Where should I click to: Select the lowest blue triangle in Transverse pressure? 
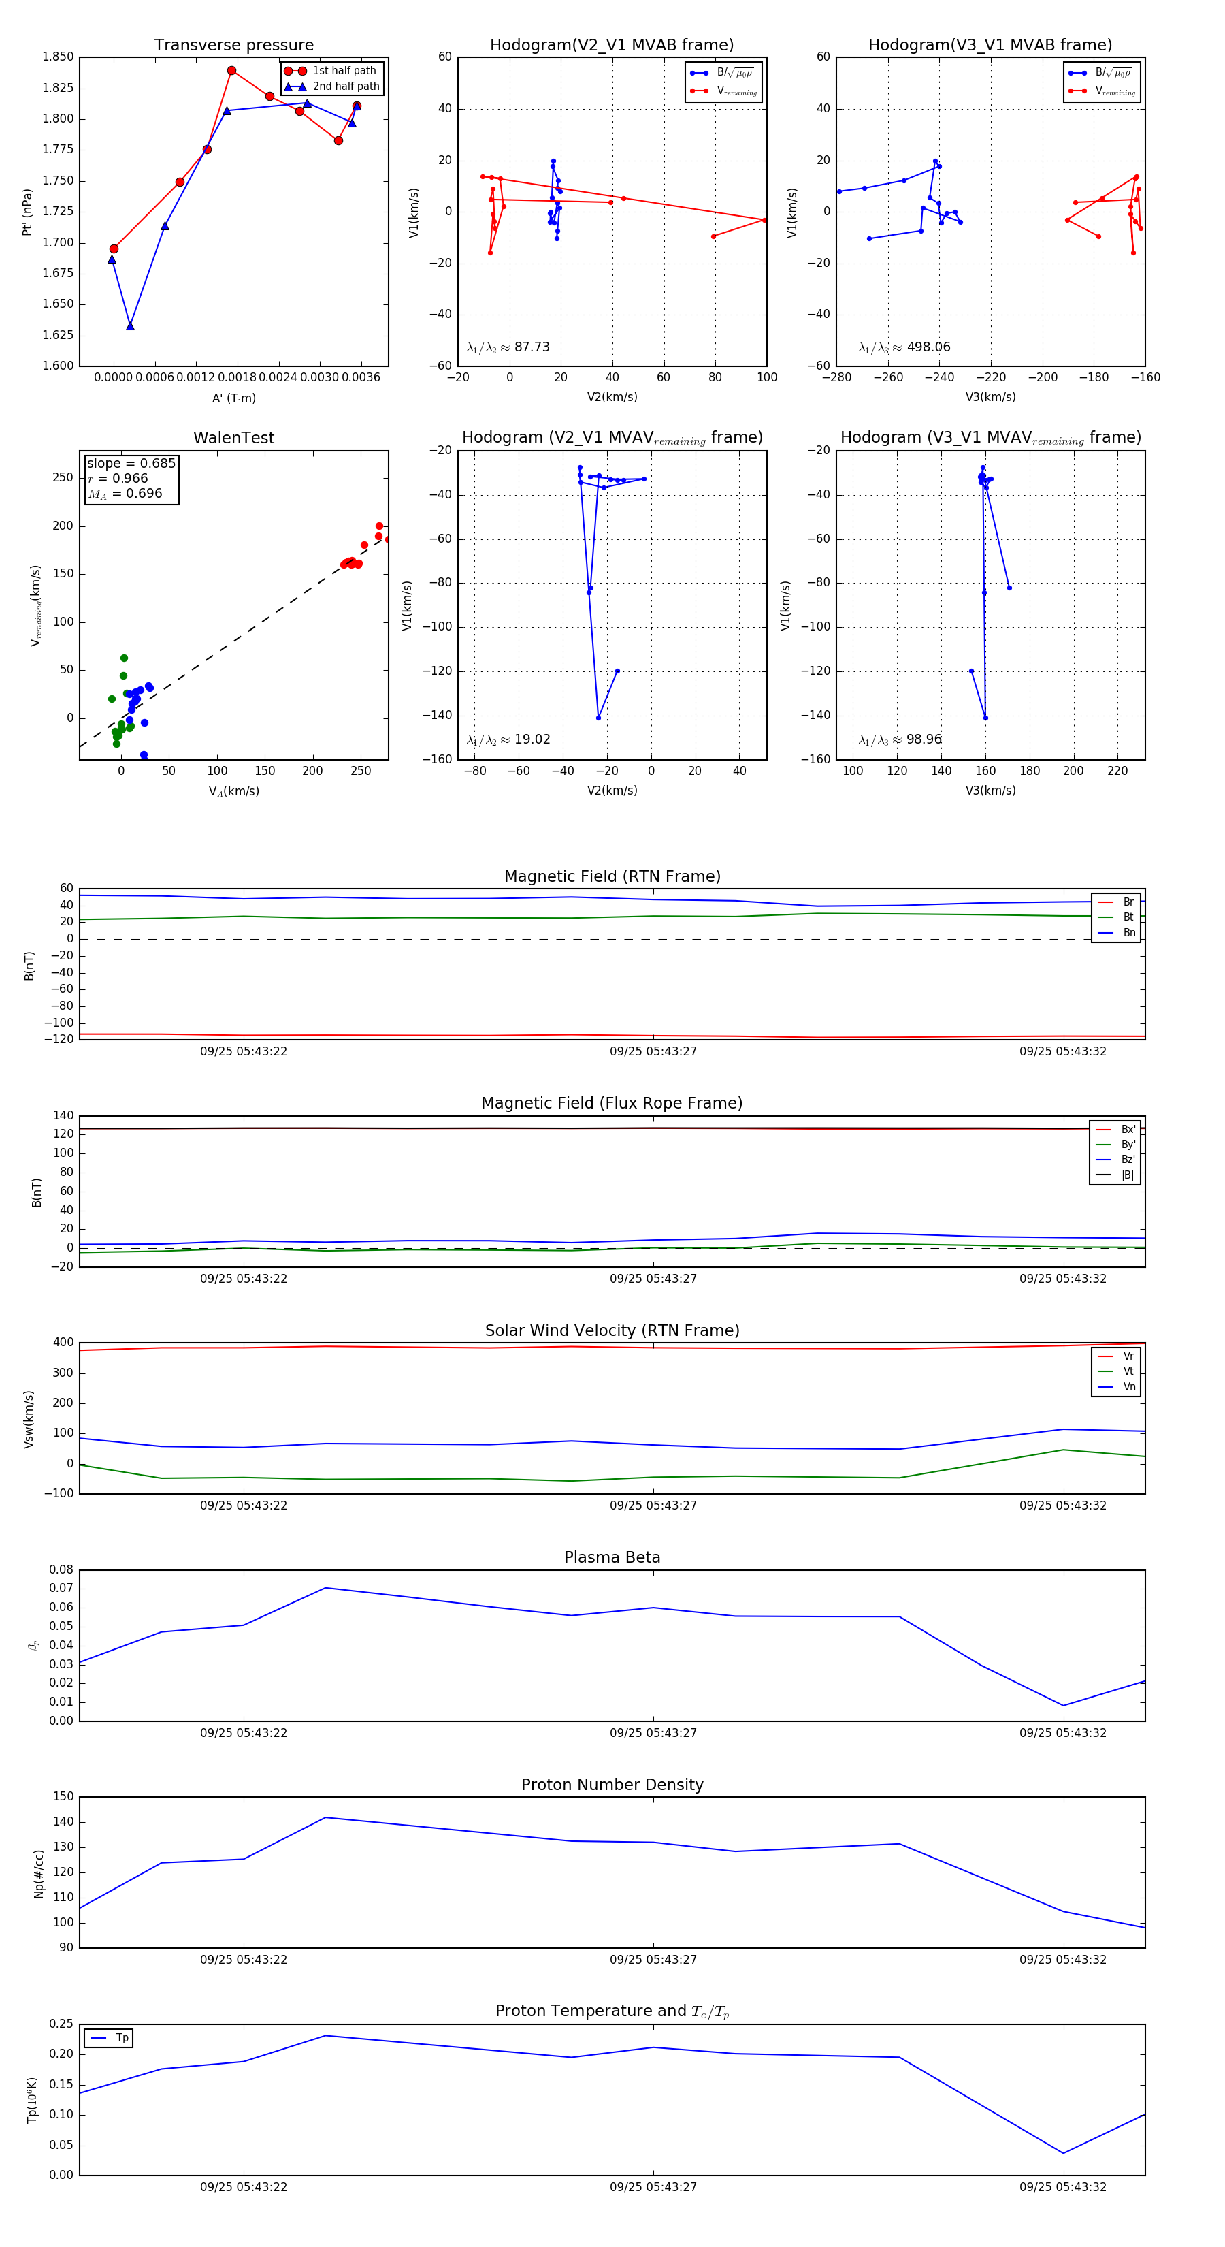click(130, 326)
